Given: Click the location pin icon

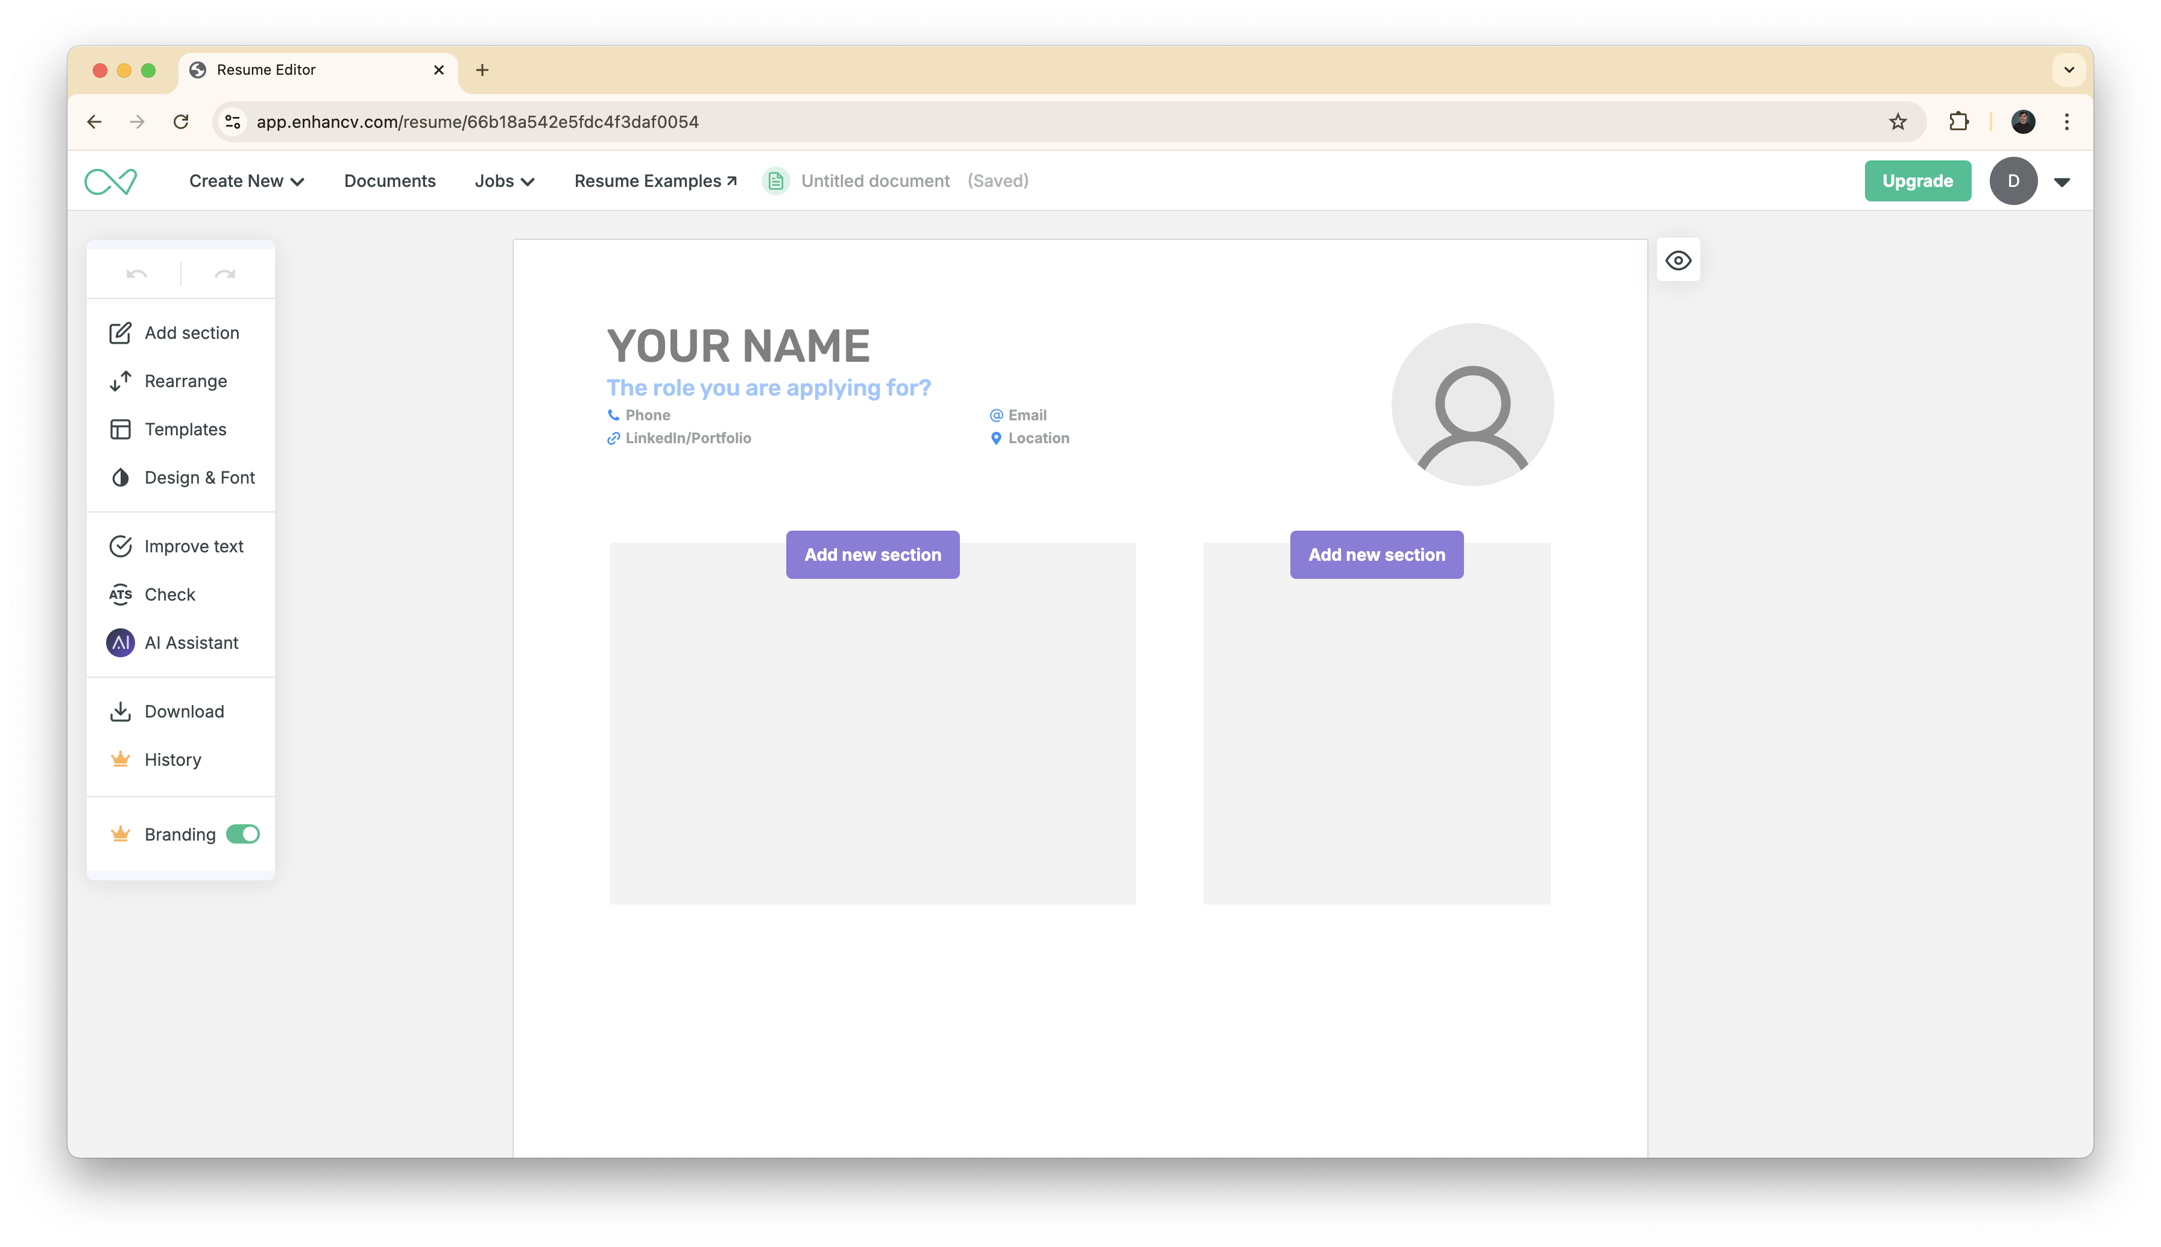Looking at the screenshot, I should click(x=995, y=438).
